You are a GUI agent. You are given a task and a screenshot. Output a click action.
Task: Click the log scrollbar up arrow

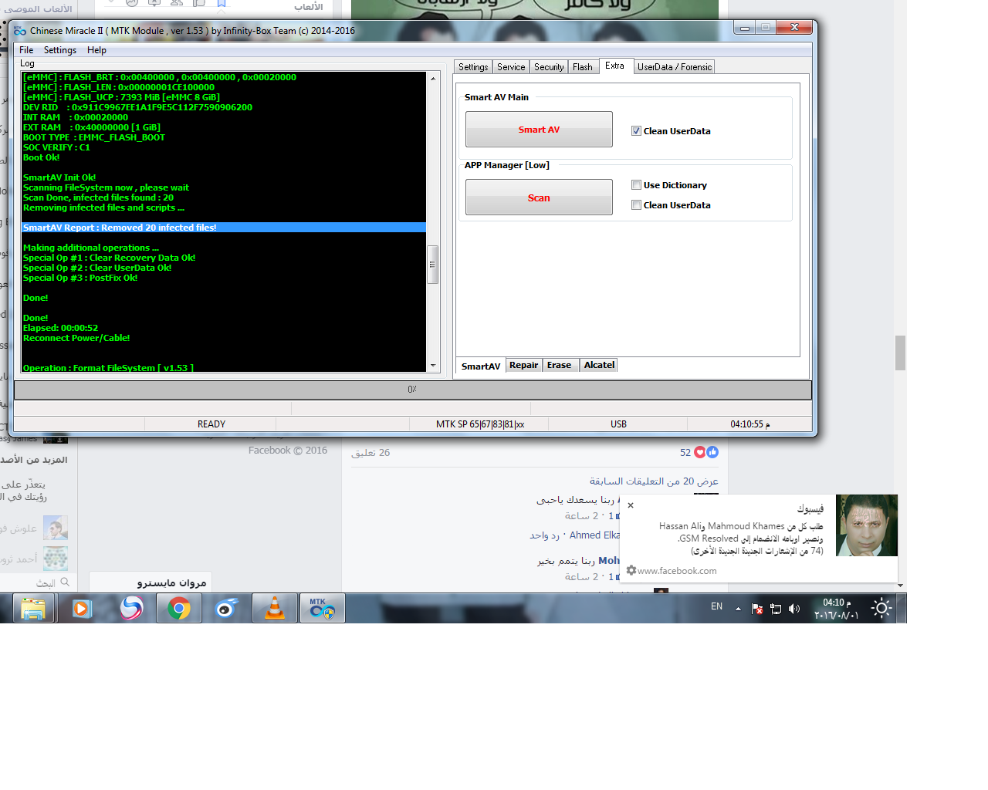point(433,78)
